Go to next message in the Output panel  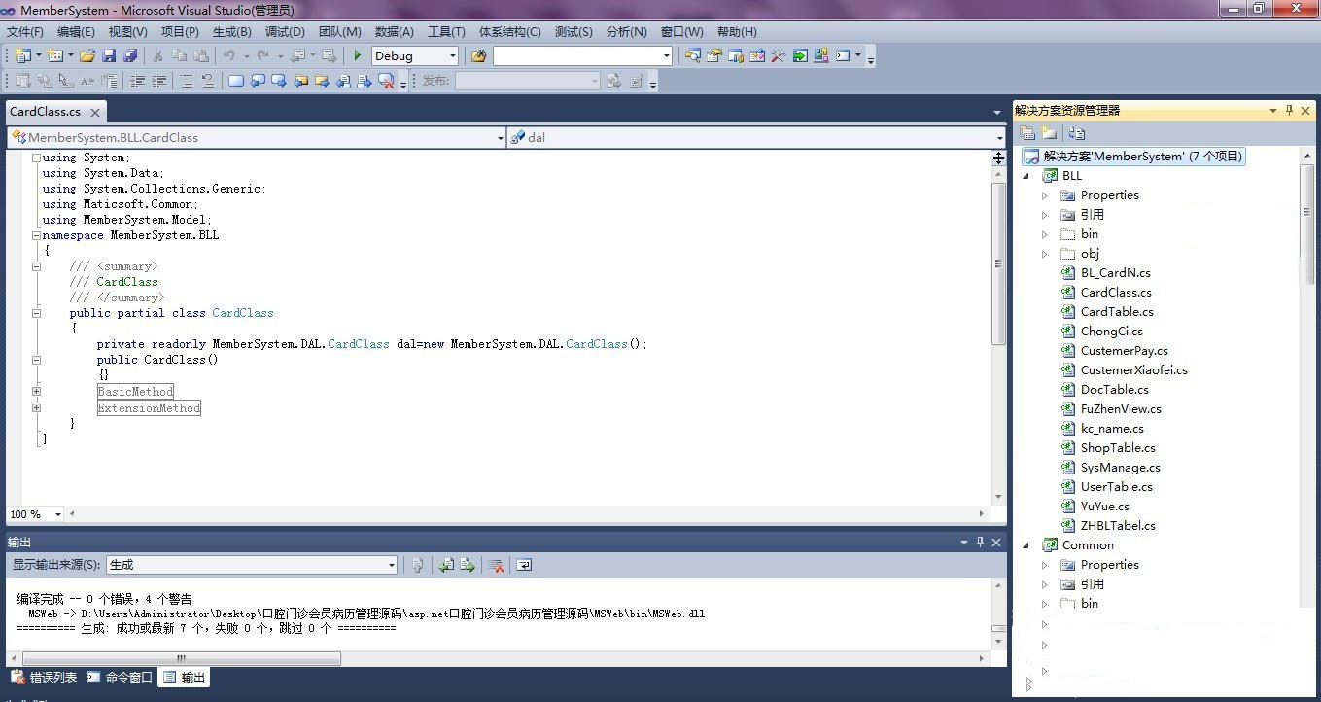468,565
